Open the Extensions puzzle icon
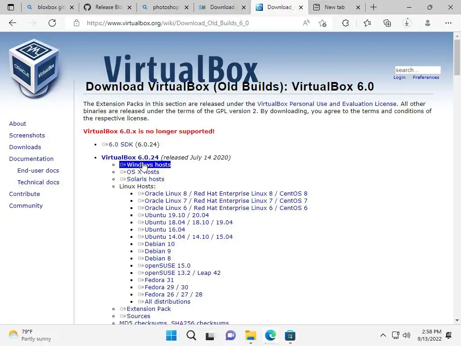This screenshot has height=346, width=461. coord(345,23)
